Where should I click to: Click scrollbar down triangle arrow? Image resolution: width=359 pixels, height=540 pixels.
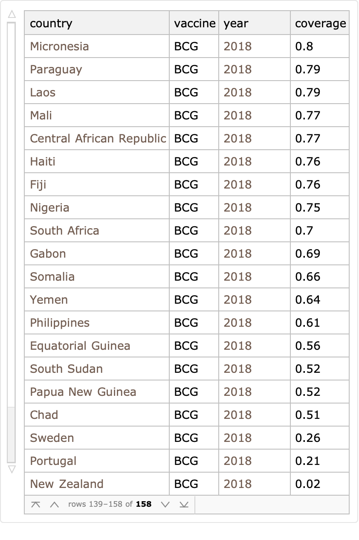click(x=12, y=469)
